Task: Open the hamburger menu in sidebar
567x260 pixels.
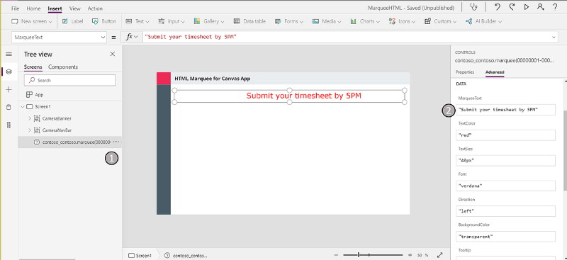Action: coord(9,55)
